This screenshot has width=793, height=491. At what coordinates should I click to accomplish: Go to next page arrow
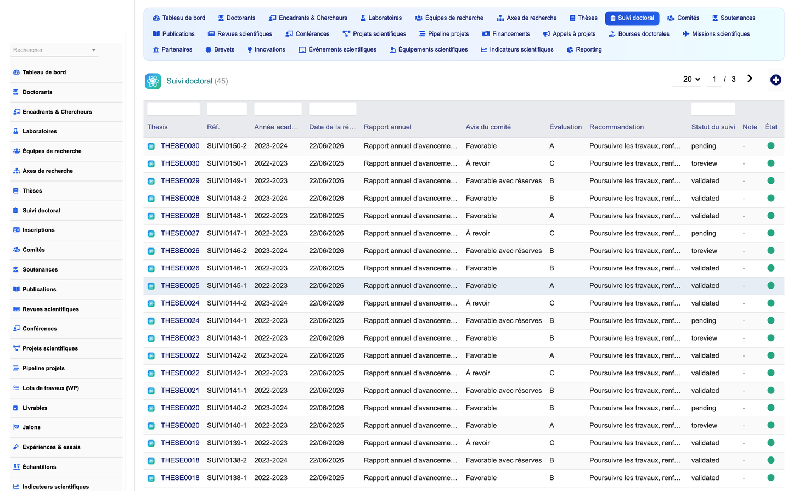pyautogui.click(x=750, y=78)
